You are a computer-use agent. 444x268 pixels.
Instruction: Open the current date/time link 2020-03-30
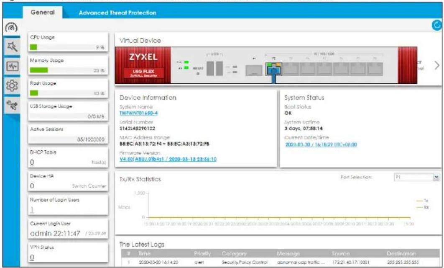[321, 144]
